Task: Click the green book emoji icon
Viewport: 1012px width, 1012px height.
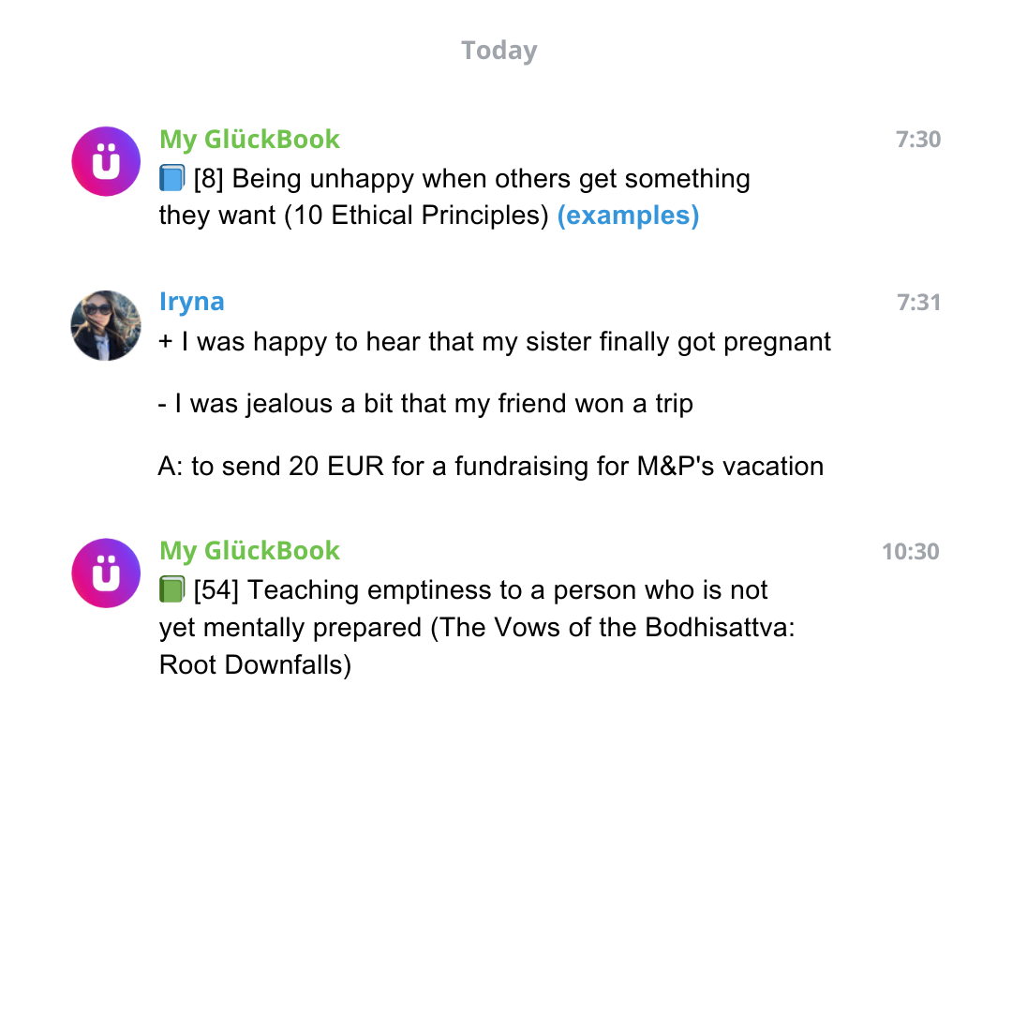Action: point(172,589)
